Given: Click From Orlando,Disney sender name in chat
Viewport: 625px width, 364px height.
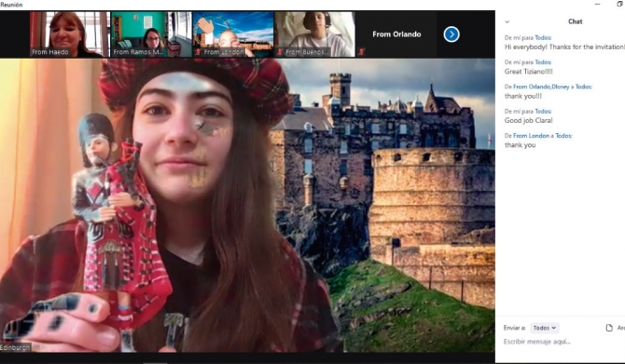Looking at the screenshot, I should (541, 87).
